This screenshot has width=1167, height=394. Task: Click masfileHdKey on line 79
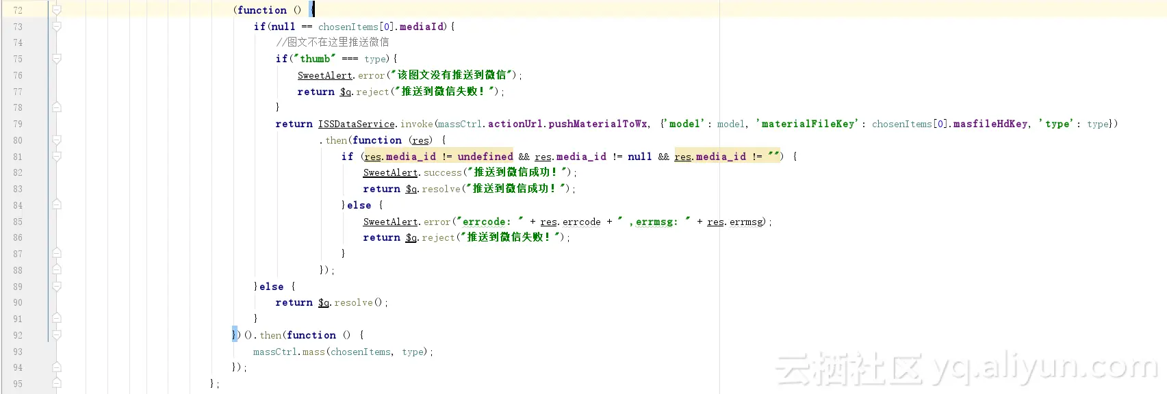990,124
